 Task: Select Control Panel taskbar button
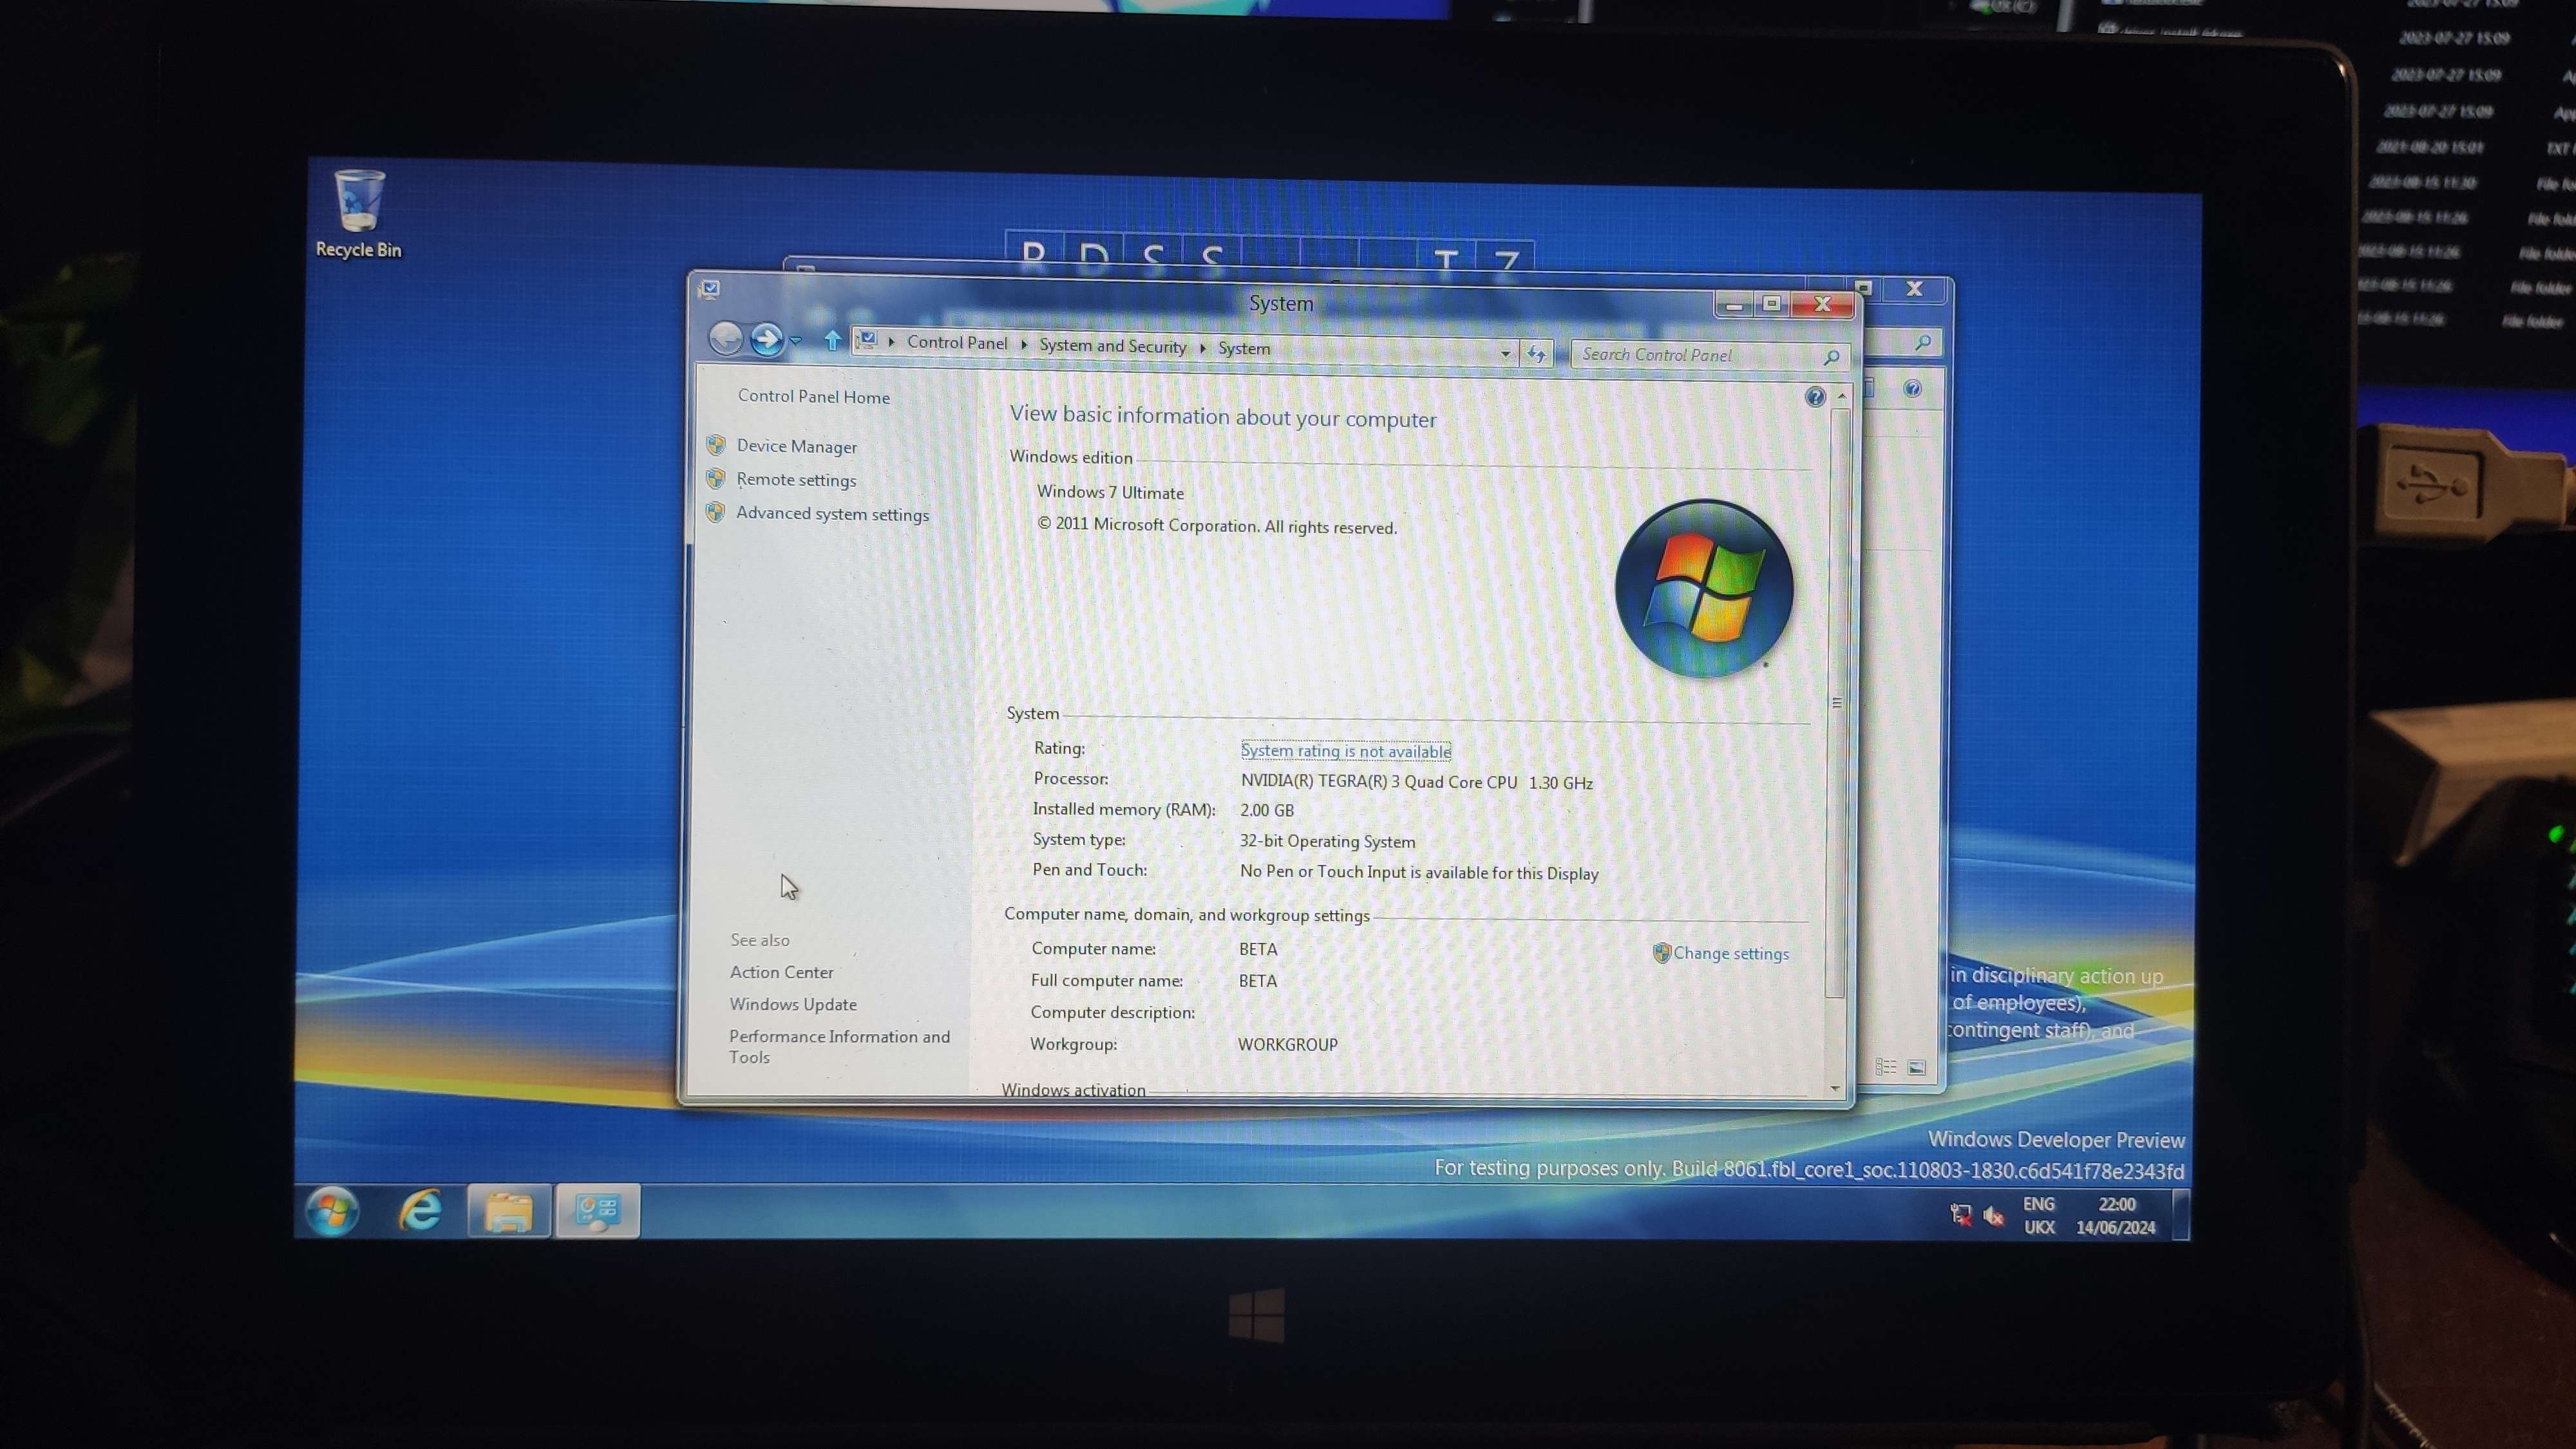click(x=598, y=1212)
